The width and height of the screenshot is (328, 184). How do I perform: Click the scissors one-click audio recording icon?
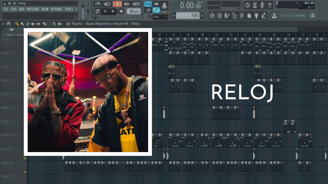(x=255, y=5)
